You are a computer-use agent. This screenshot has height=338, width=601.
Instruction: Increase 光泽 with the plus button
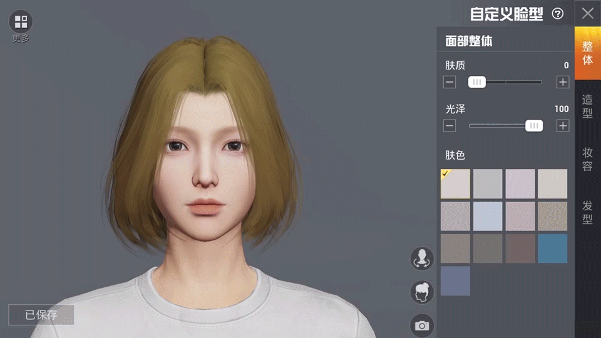click(563, 126)
